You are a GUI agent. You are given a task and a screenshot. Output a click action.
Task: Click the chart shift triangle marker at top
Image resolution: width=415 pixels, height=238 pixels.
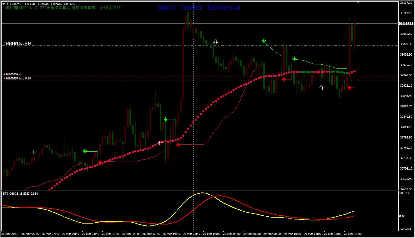click(x=358, y=2)
